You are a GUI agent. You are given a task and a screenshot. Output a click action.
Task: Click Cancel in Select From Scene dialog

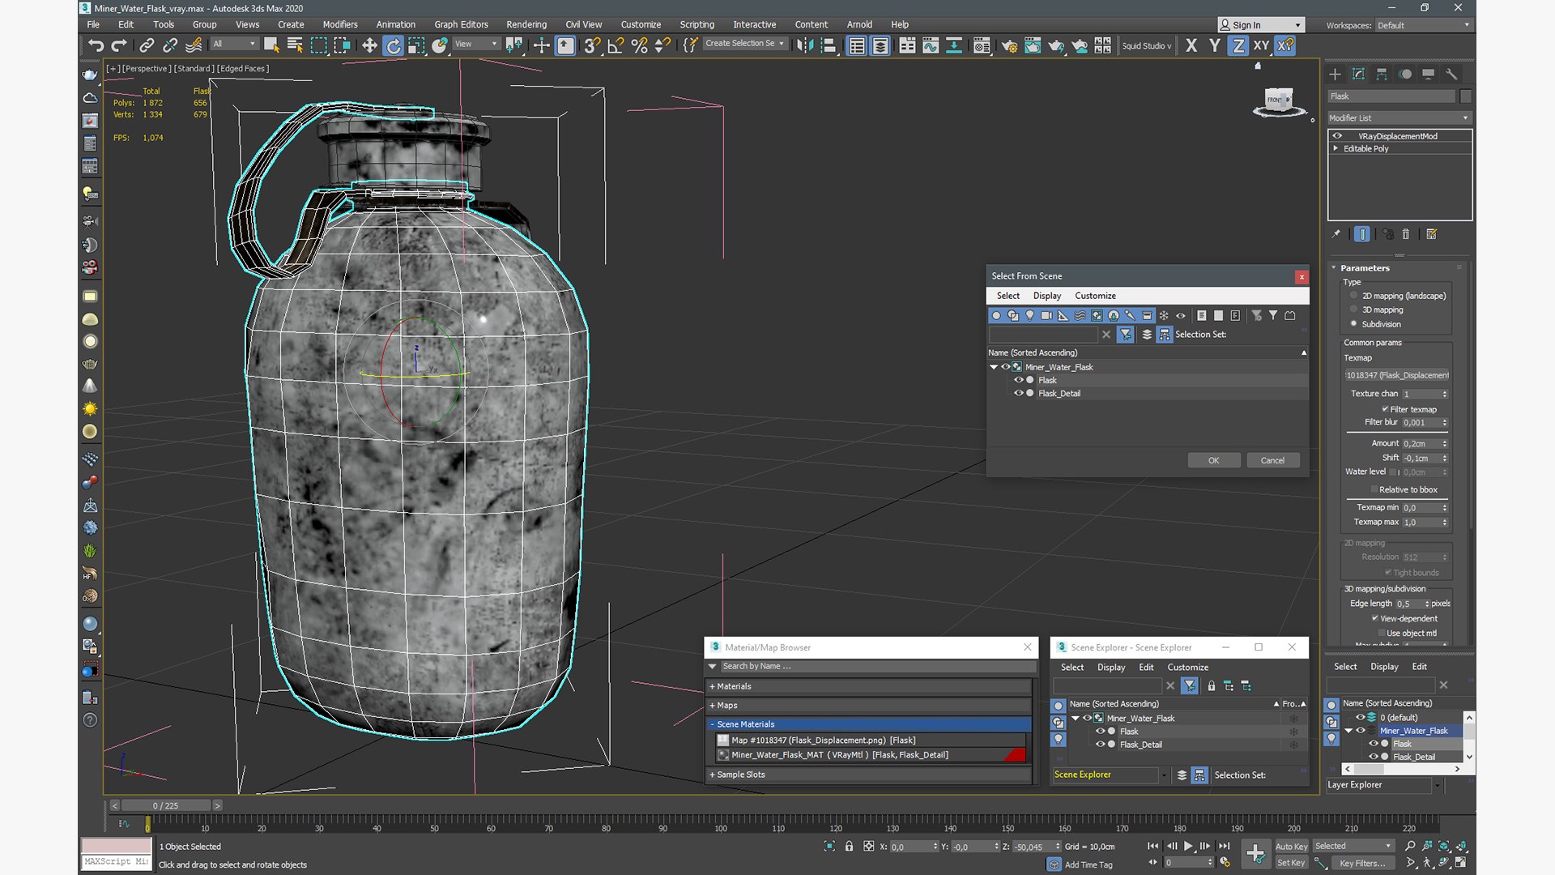1272,460
